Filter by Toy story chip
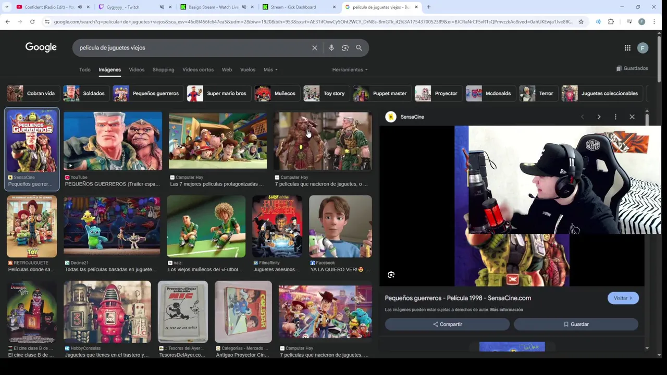 pos(326,93)
